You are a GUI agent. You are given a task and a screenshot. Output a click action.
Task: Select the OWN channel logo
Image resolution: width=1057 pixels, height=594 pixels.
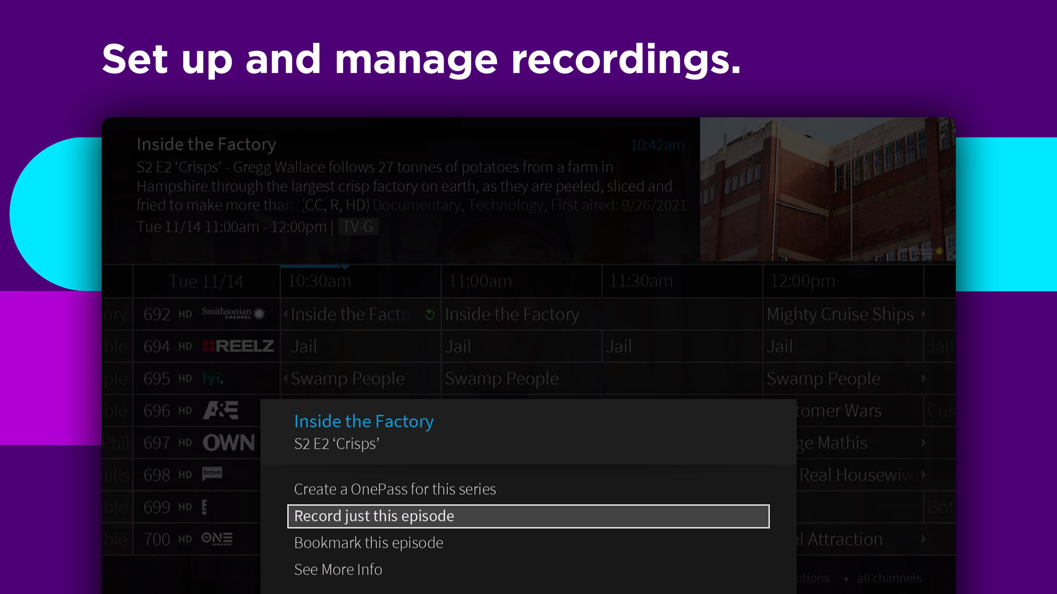pyautogui.click(x=228, y=443)
